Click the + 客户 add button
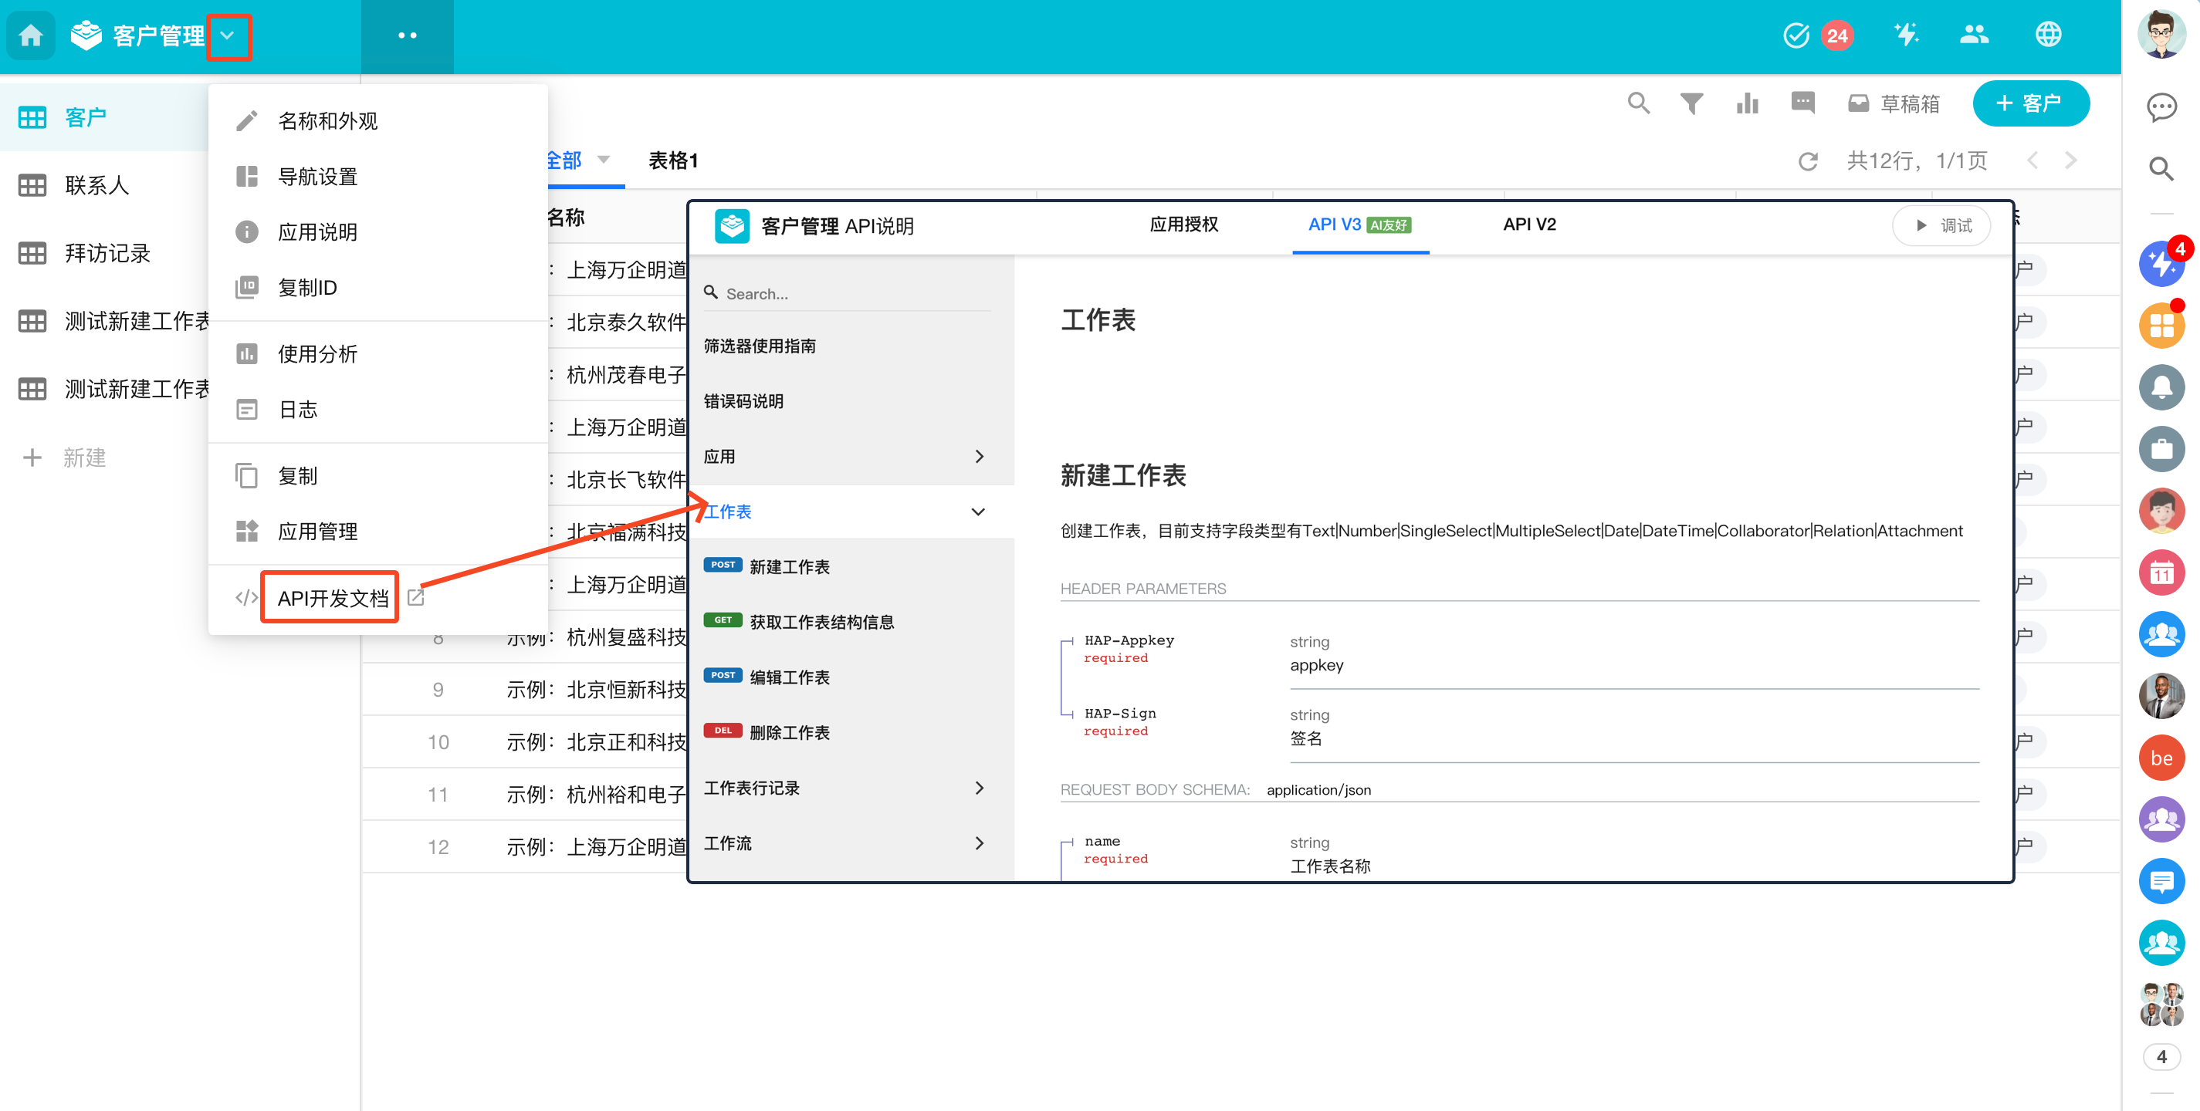 pos(2030,103)
